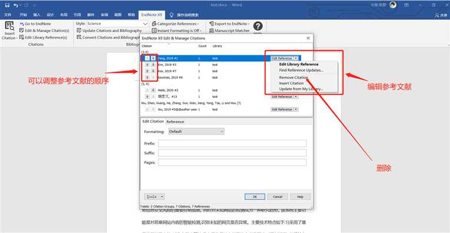Image resolution: width=450 pixels, height=233 pixels.
Task: Open the Style: Science dropdown
Action: pyautogui.click(x=145, y=24)
